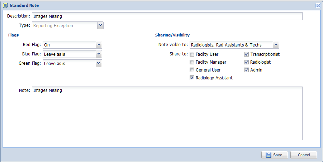Click the Reporting Exception type field
323x162 pixels.
pyautogui.click(x=65, y=25)
